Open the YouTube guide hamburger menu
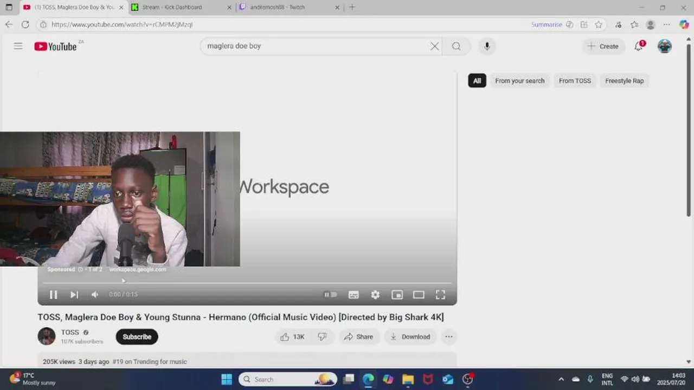The height and width of the screenshot is (390, 694). pyautogui.click(x=18, y=46)
